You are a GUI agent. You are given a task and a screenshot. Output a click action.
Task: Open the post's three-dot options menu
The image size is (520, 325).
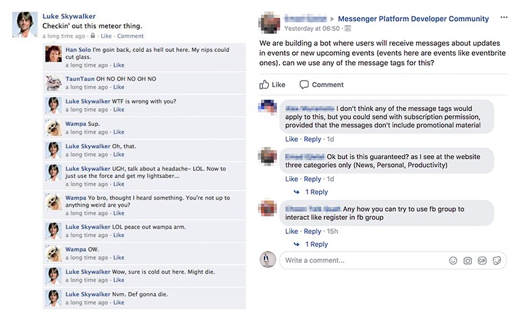click(504, 18)
